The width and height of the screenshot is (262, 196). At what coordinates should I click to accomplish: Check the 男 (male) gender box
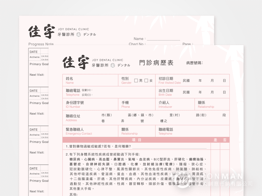[136, 80]
